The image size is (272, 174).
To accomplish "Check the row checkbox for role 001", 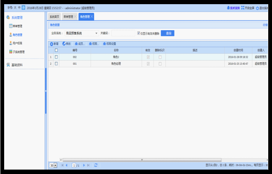I will [x=56, y=64].
